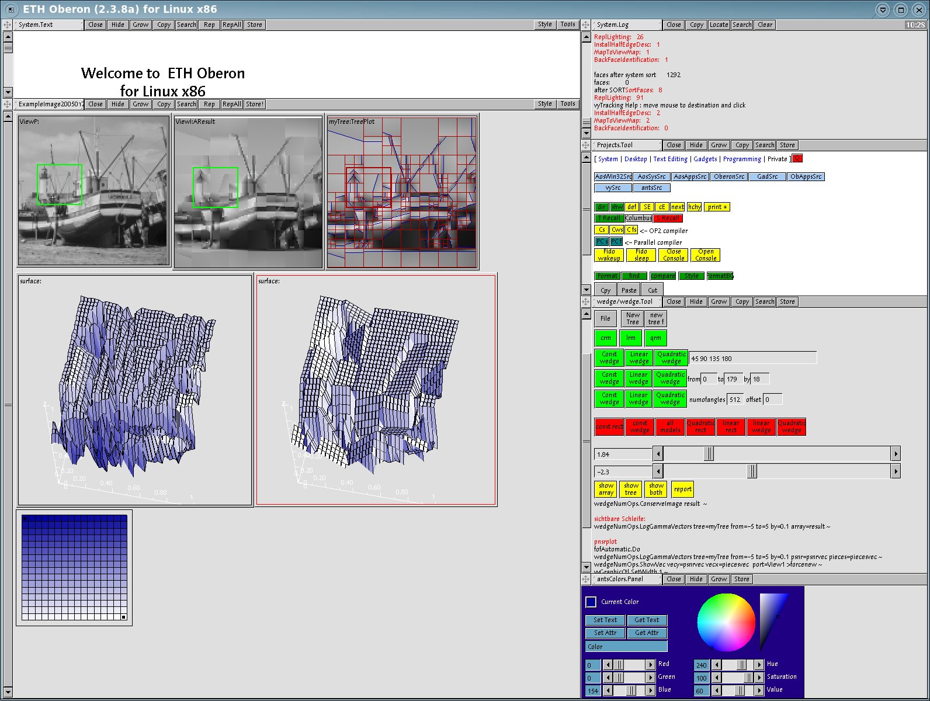Click the yellow 'Open Console' button
Viewport: 930px width, 701px height.
click(x=706, y=255)
